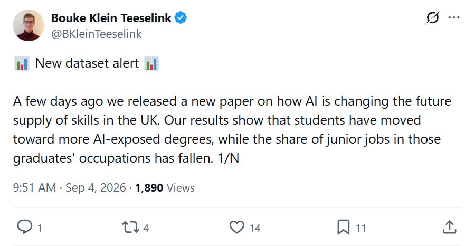Open the share upload arrow icon
The height and width of the screenshot is (246, 474).
[x=450, y=227]
